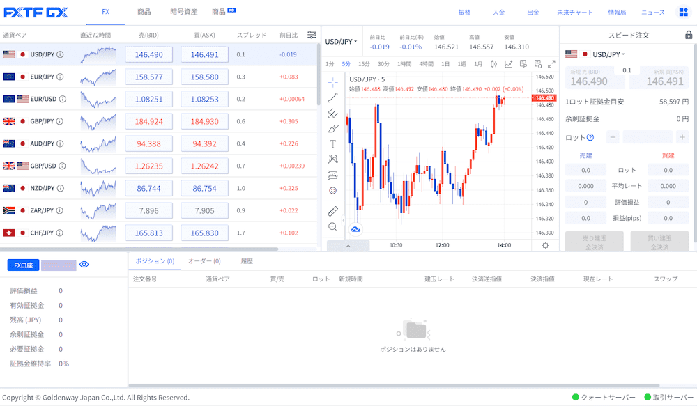This screenshot has height=406, width=697.
Task: Activate the chart zoom-in tool
Action: (332, 226)
